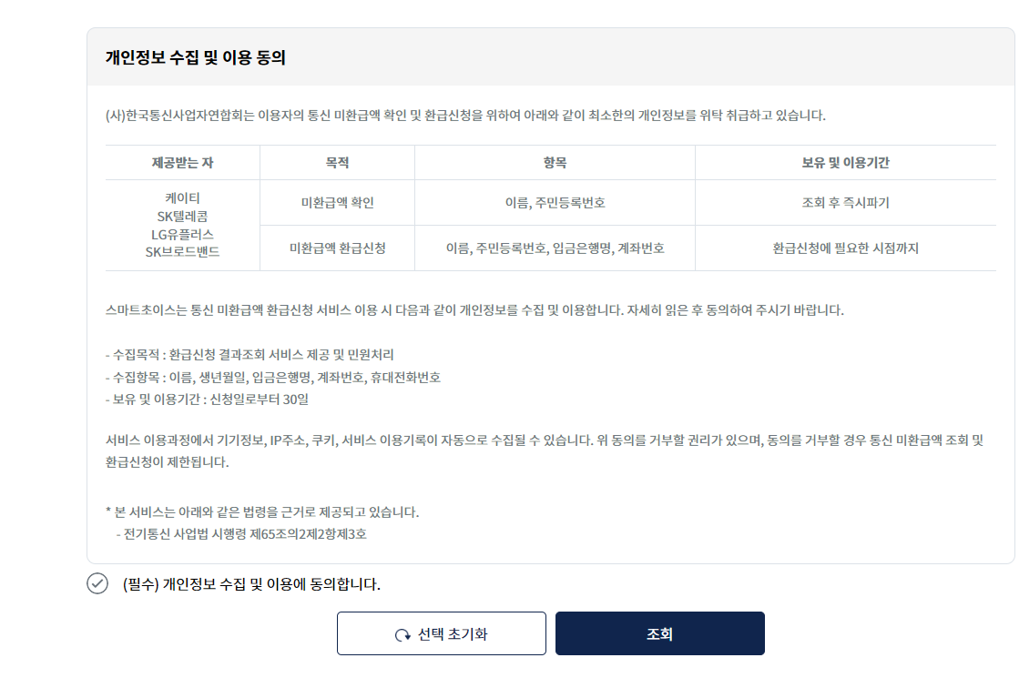
Task: Click the 보유 및 이용기간 header cell
Action: point(846,162)
